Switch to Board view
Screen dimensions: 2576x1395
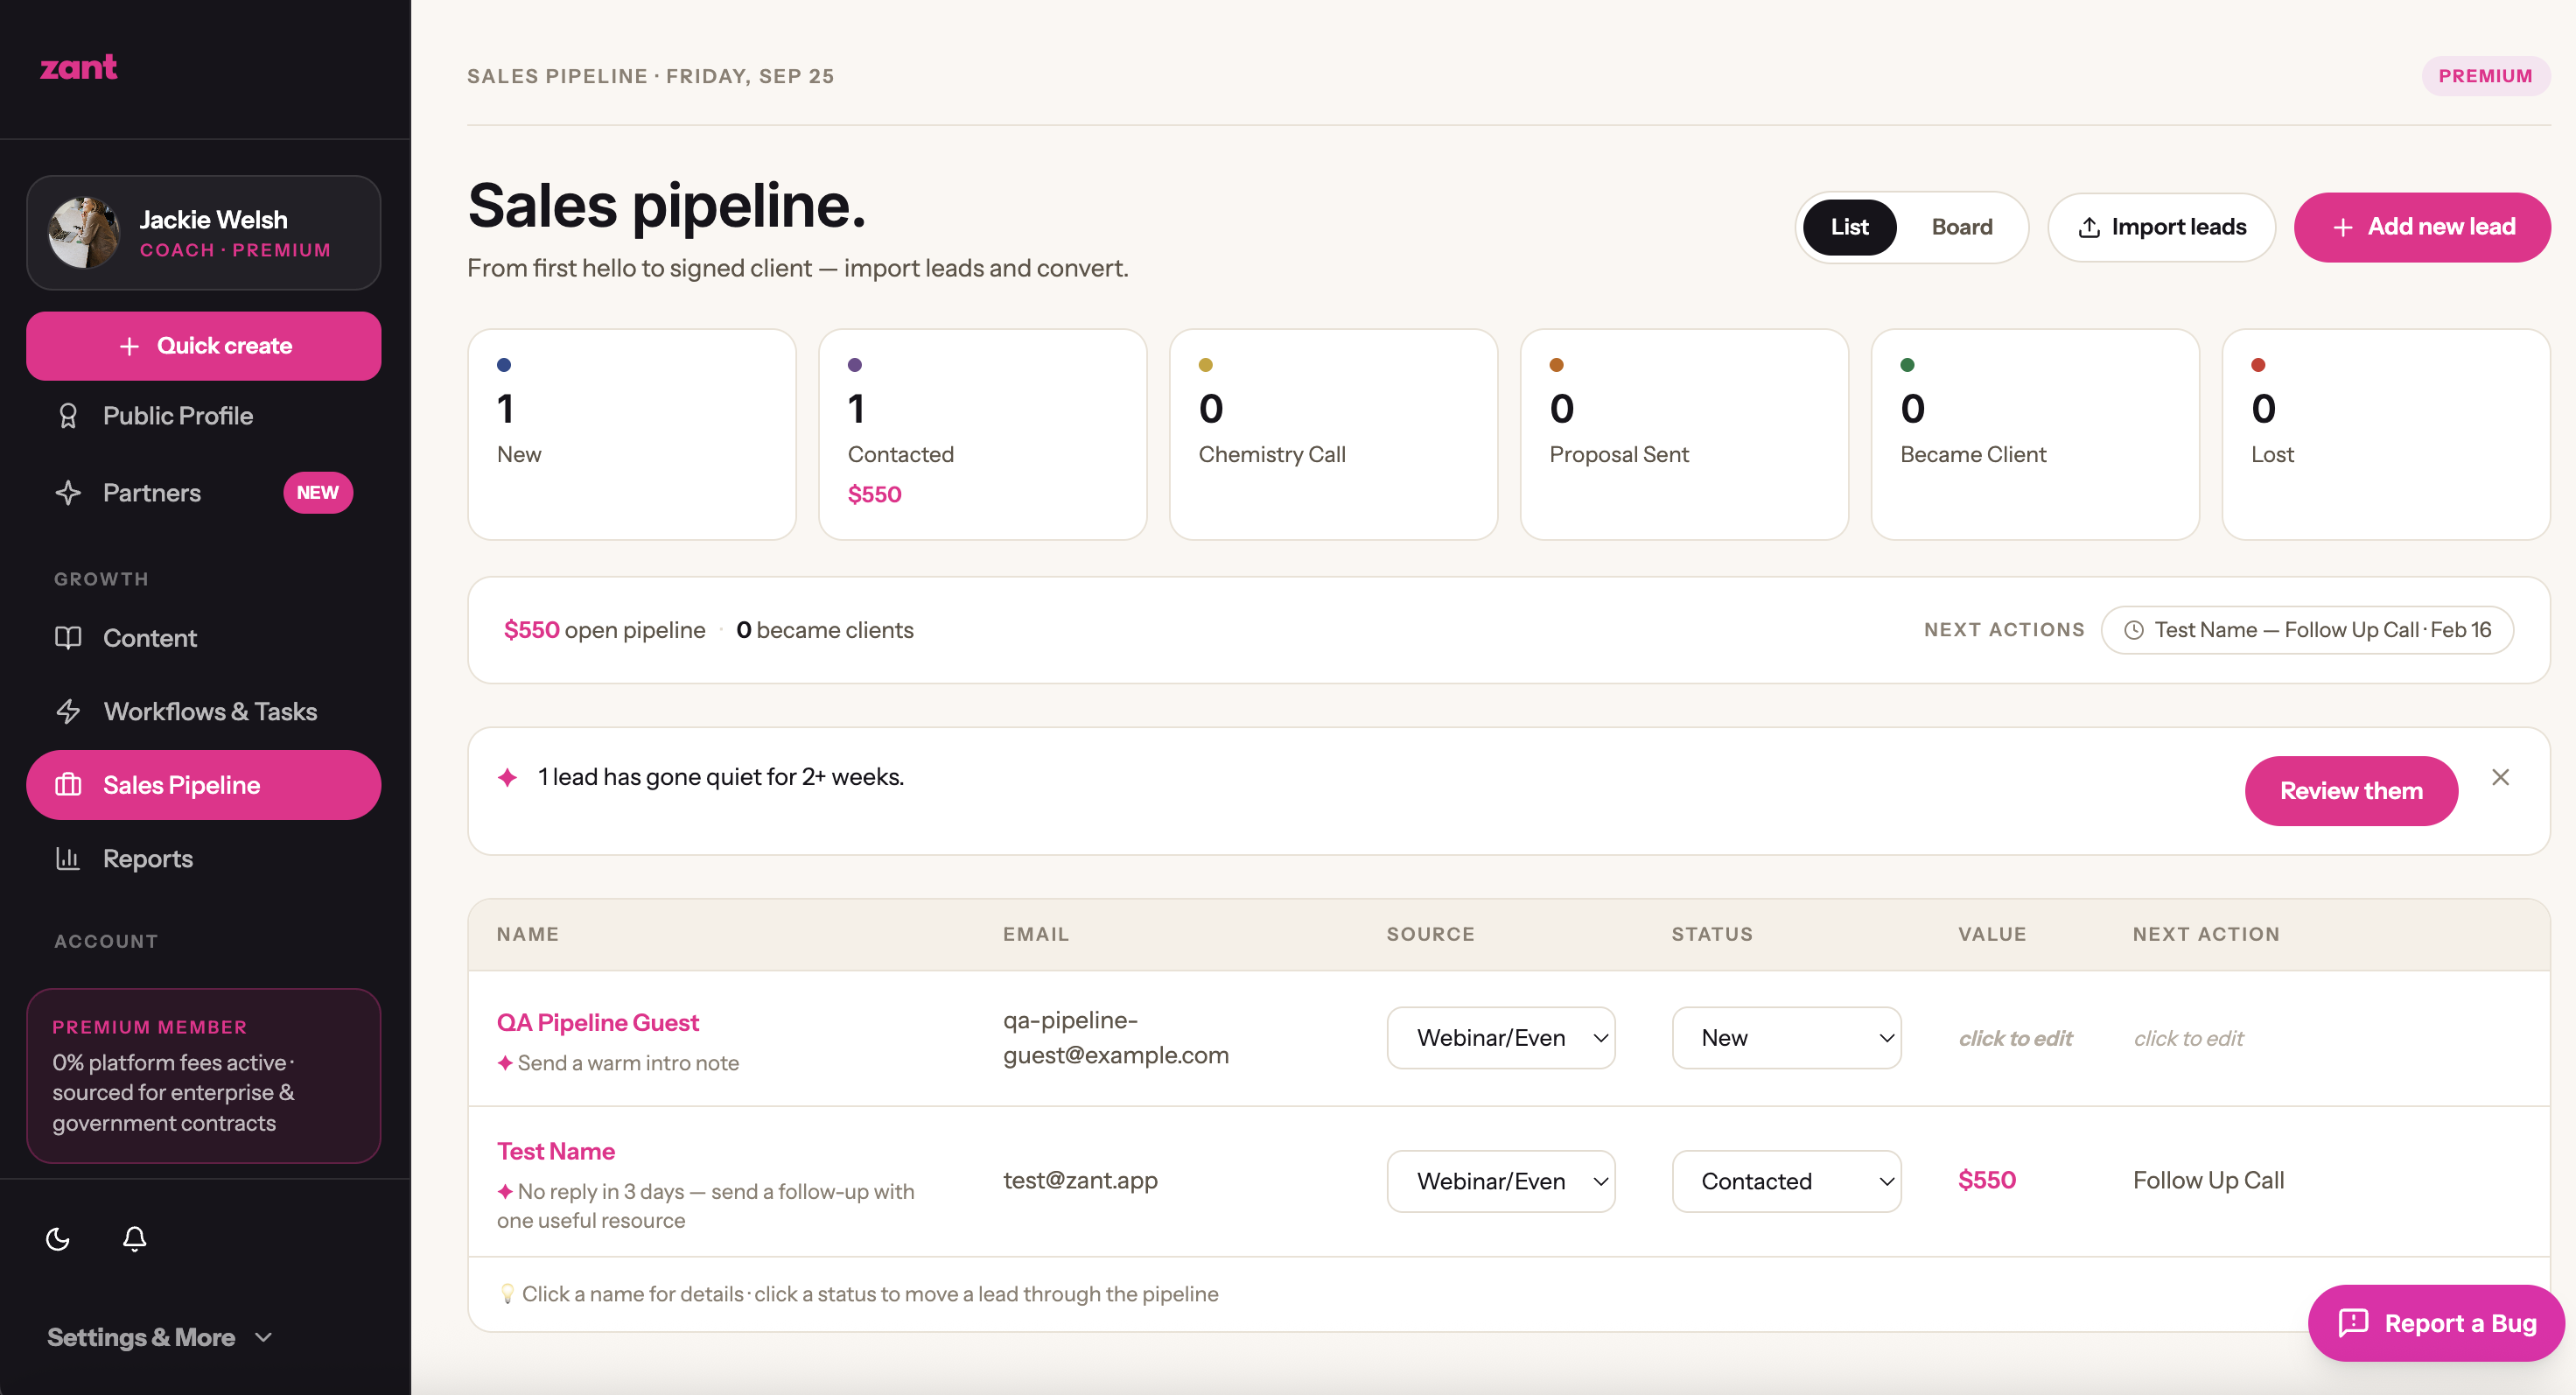1961,227
